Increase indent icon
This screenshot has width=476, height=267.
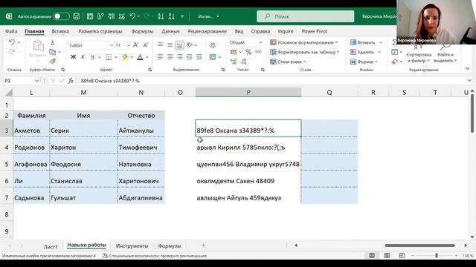pyautogui.click(x=199, y=57)
